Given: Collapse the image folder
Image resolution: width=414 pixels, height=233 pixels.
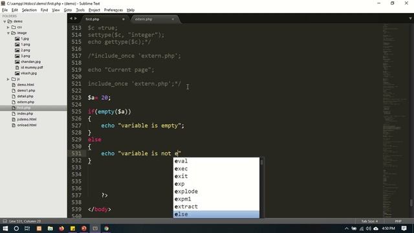Looking at the screenshot, I should (x=8, y=33).
